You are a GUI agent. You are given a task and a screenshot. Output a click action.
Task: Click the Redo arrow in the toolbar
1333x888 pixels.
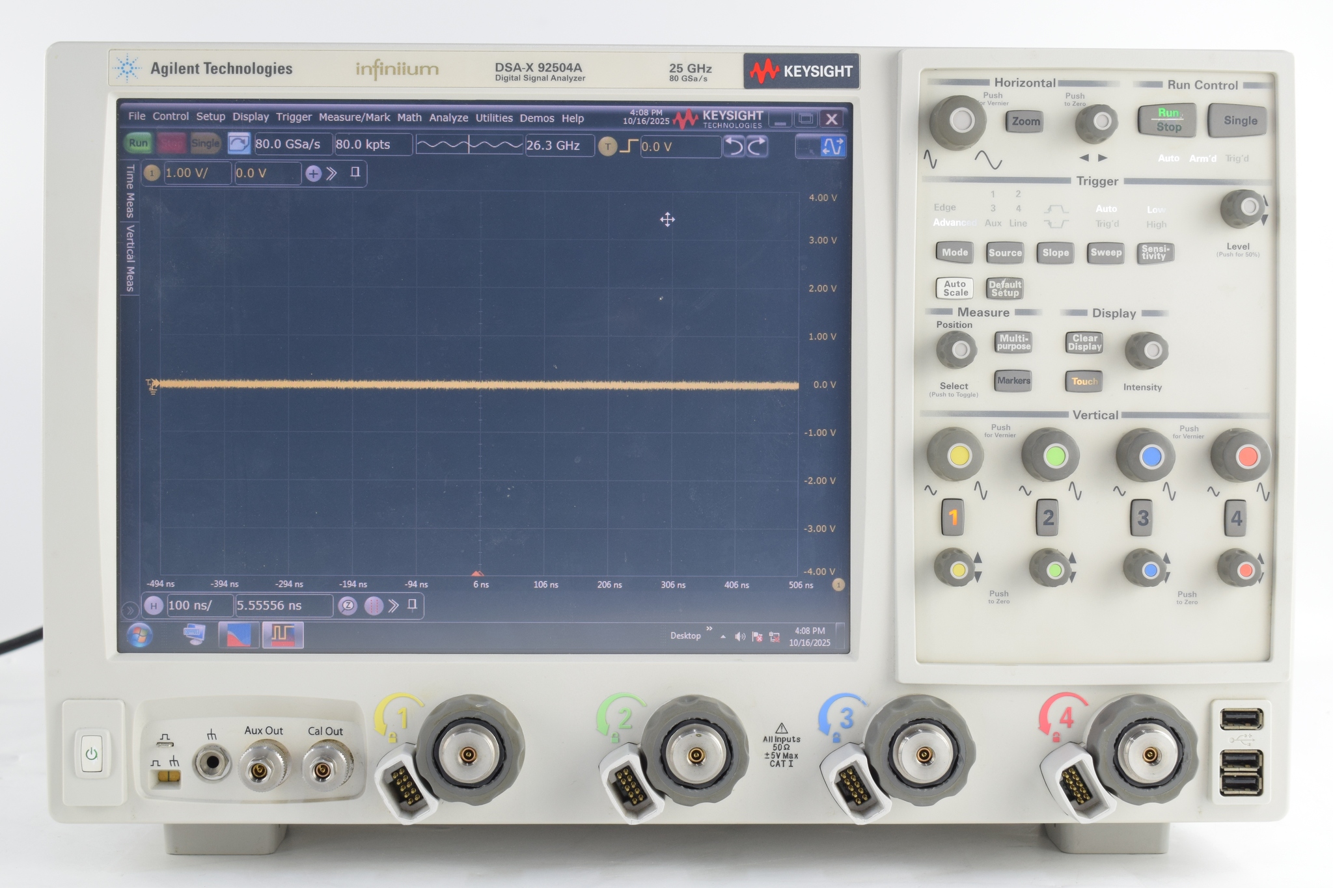756,146
